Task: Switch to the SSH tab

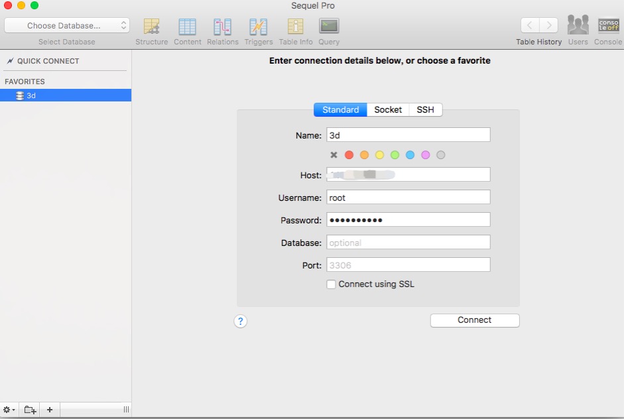Action: (425, 110)
